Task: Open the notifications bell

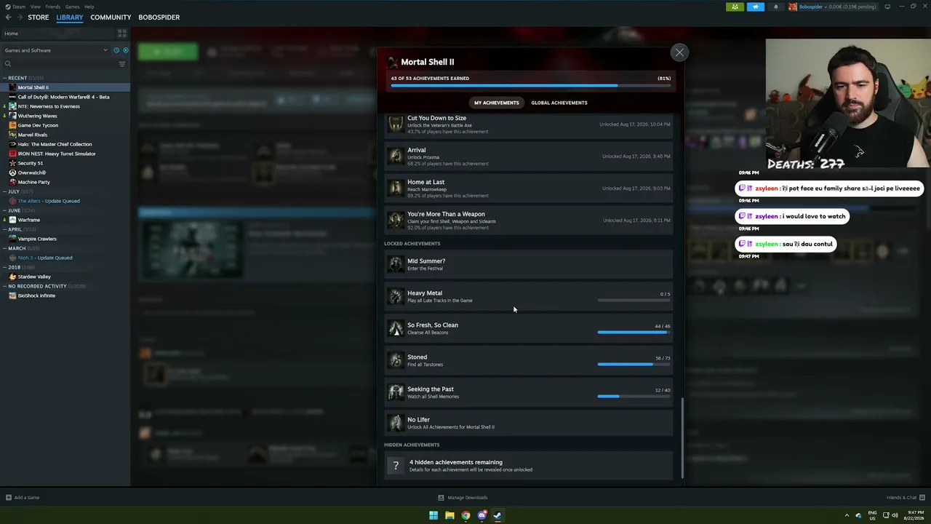Action: click(775, 7)
